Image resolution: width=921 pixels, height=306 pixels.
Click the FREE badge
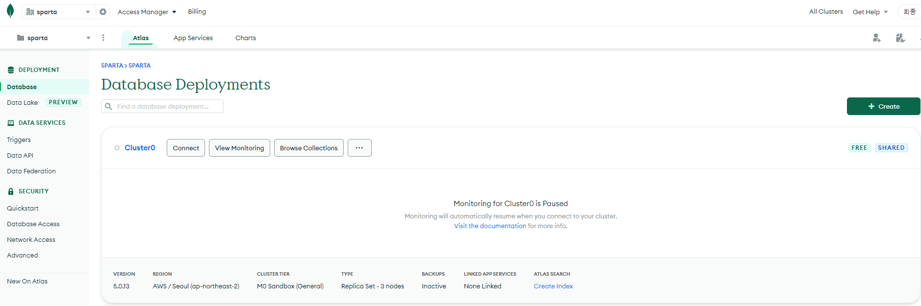click(859, 148)
